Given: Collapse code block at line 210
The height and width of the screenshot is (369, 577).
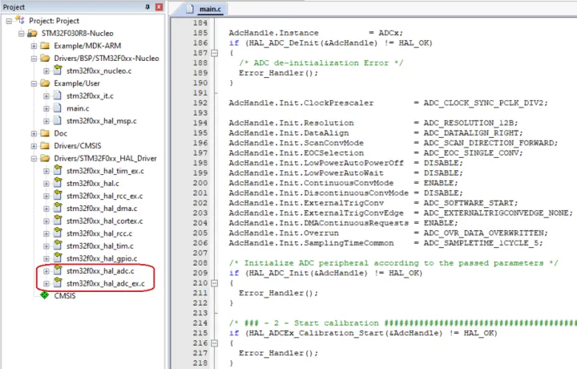Looking at the screenshot, I should coord(214,283).
